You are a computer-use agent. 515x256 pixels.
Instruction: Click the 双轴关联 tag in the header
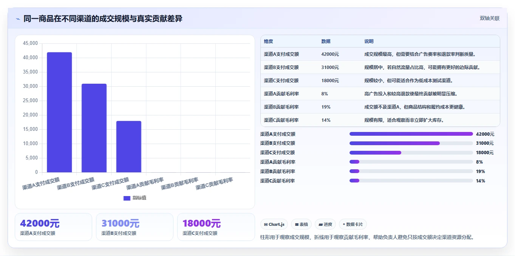click(x=490, y=18)
